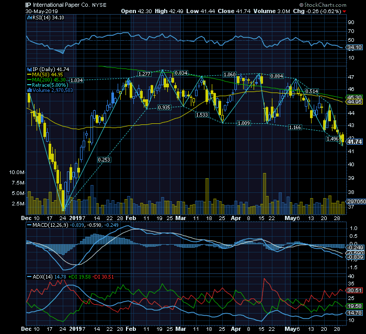The image size is (366, 334).
Task: Click the 1.034 retracement label
Action: click(x=76, y=80)
